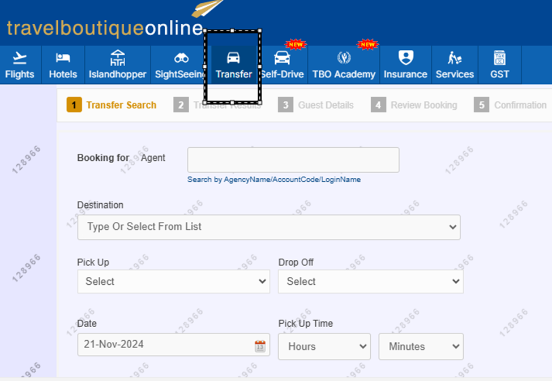Open the calendar date picker icon
The image size is (552, 381).
pos(260,346)
